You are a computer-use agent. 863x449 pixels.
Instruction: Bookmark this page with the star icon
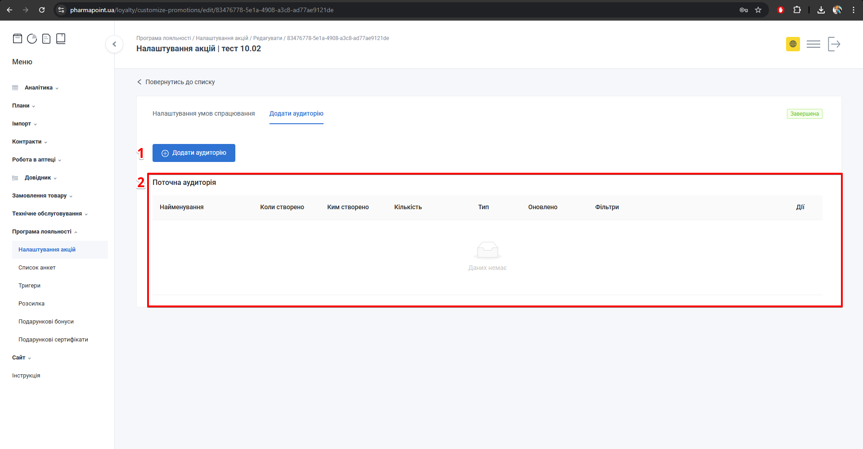click(x=758, y=10)
